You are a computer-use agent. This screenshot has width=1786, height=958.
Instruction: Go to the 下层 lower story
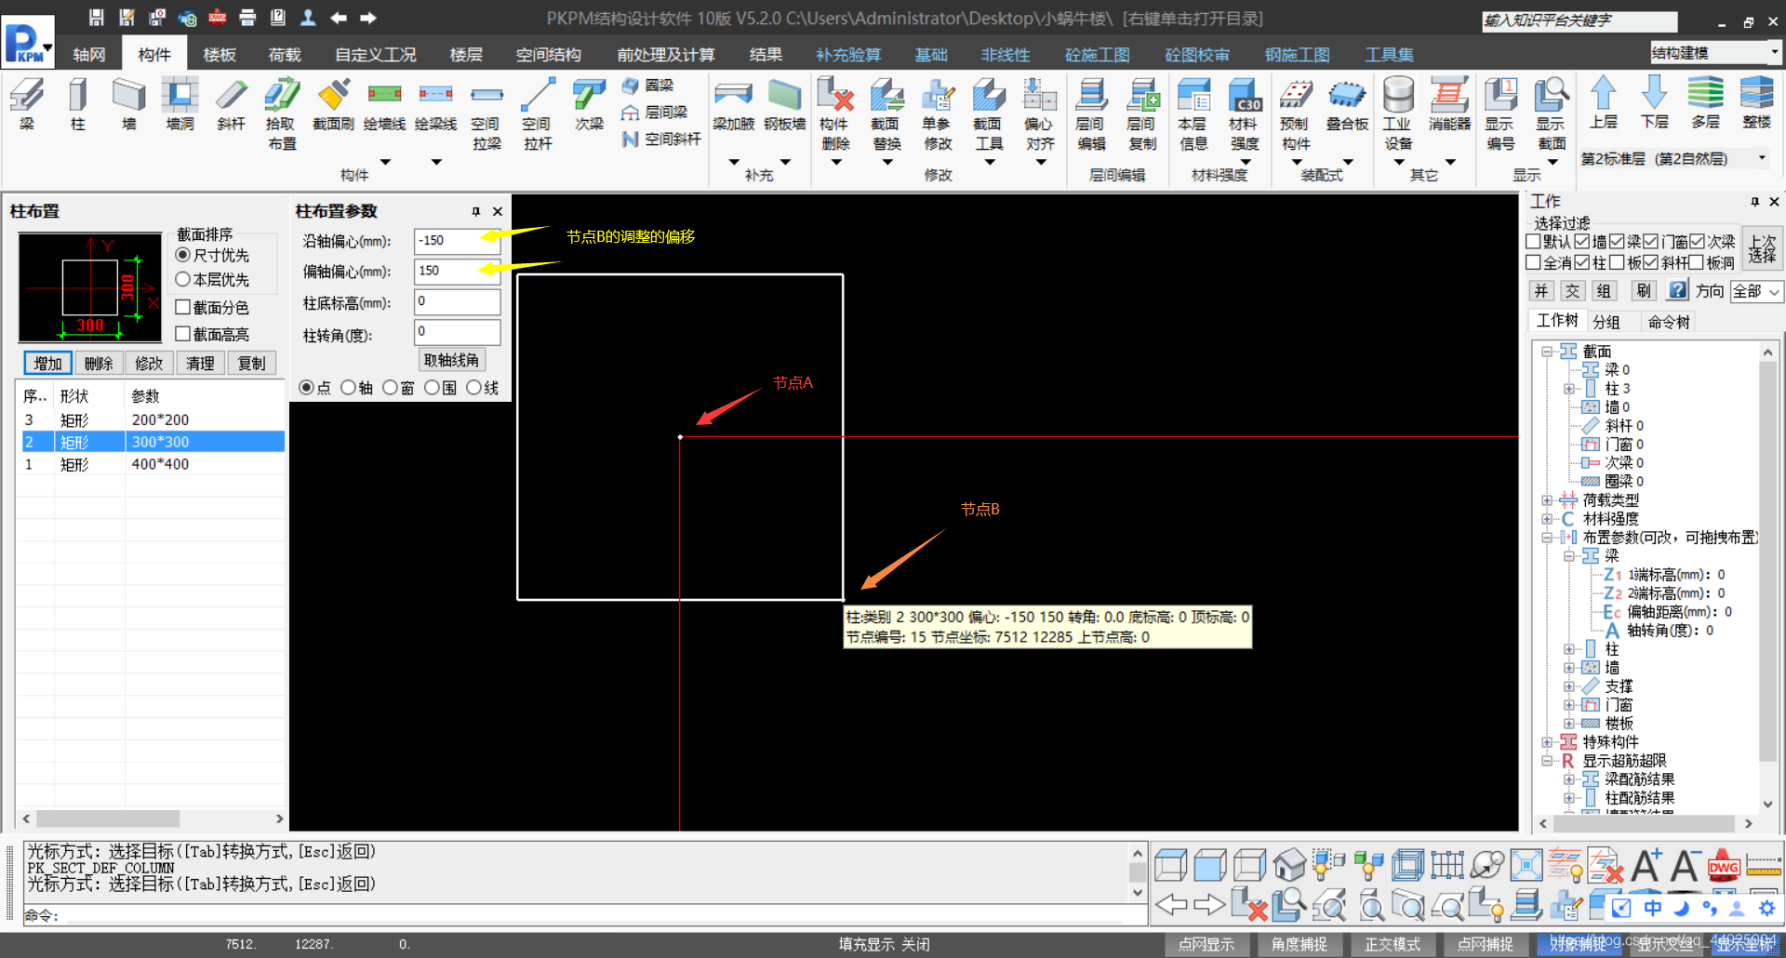coord(1654,102)
